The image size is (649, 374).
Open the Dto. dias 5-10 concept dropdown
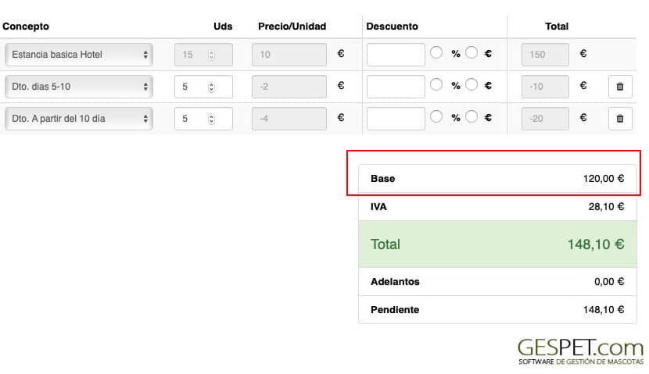tap(79, 87)
